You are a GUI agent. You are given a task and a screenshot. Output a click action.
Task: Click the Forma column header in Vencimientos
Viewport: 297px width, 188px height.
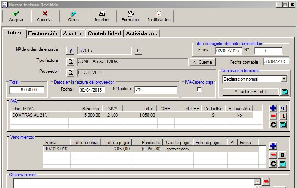pos(248,143)
